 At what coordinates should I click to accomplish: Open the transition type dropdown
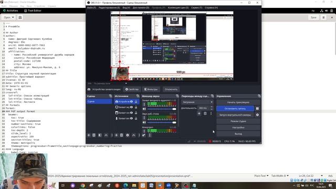[x=197, y=102]
